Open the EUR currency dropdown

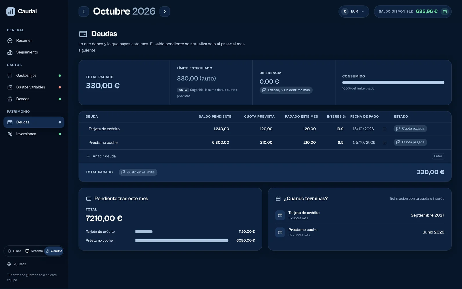[x=354, y=12]
